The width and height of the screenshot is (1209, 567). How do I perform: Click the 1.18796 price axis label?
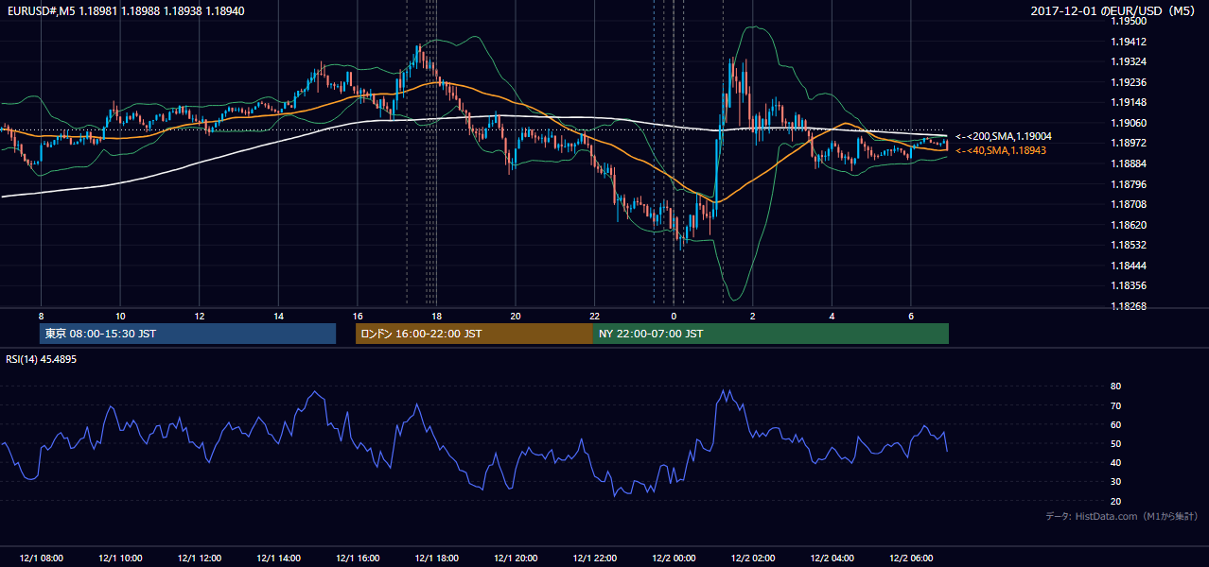click(1129, 184)
